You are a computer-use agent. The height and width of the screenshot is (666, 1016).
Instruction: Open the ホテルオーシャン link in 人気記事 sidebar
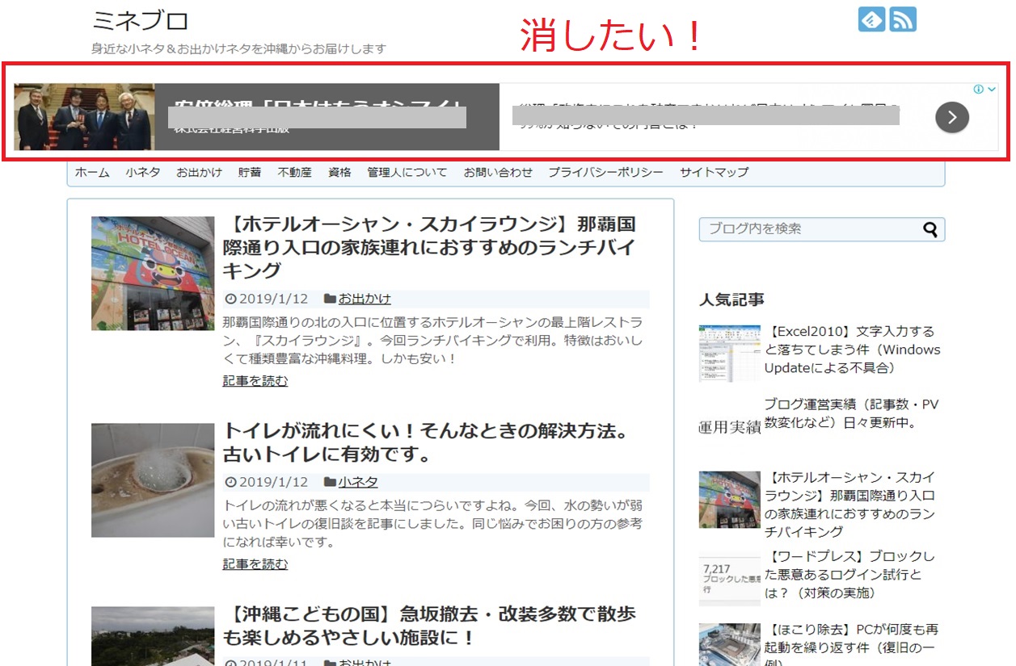tap(850, 505)
